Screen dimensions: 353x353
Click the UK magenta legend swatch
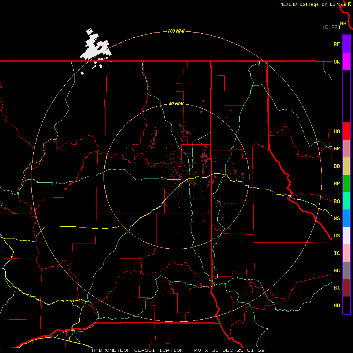(346, 62)
